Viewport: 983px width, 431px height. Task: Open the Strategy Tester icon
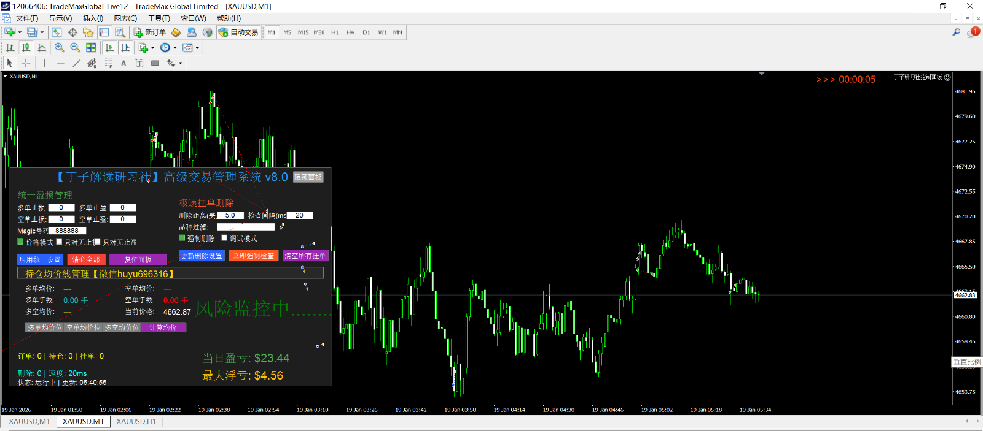pos(120,32)
